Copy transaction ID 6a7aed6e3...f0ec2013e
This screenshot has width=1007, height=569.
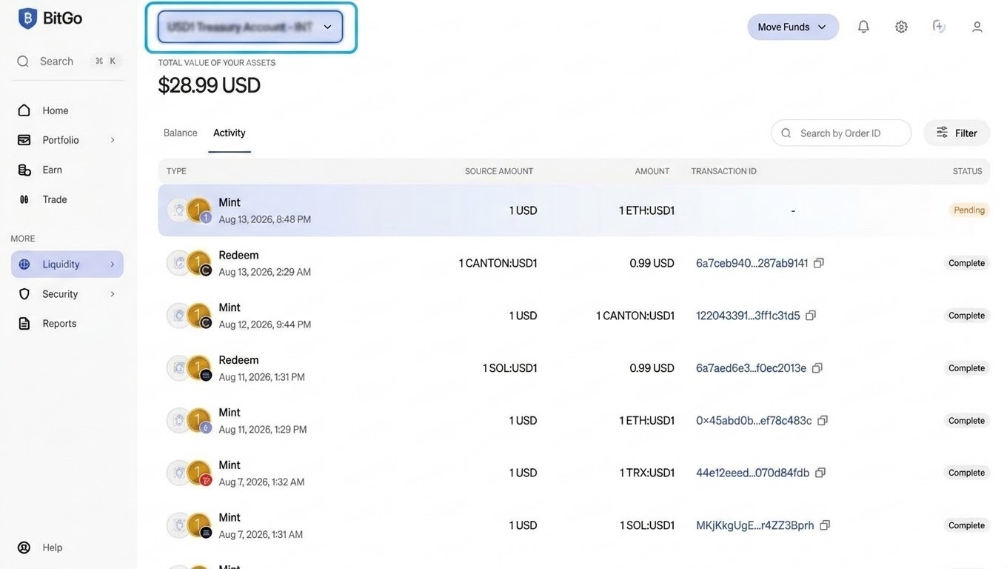coord(817,368)
